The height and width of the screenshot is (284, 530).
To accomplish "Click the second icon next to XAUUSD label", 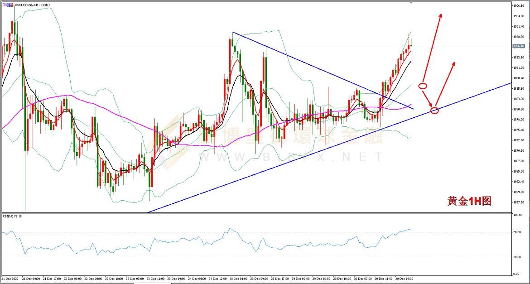I will pyautogui.click(x=10, y=5).
